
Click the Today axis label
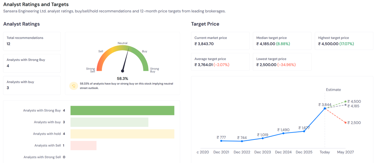(x=325, y=152)
